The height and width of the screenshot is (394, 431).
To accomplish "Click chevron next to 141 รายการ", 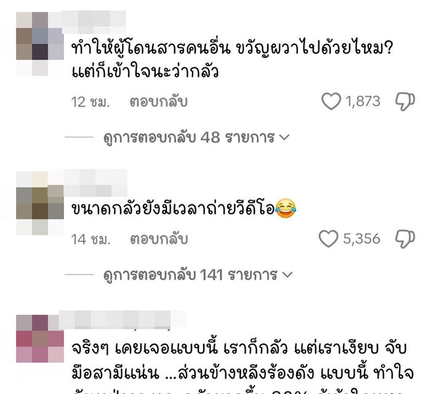I will point(288,275).
